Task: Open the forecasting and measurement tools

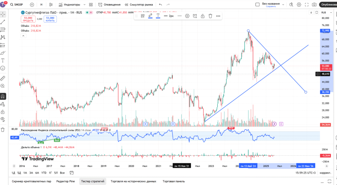Action: 3,45
